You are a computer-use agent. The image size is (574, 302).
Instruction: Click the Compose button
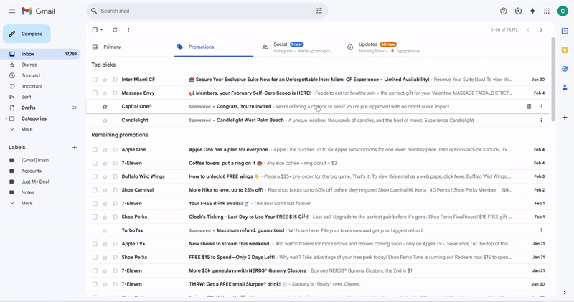pos(27,34)
